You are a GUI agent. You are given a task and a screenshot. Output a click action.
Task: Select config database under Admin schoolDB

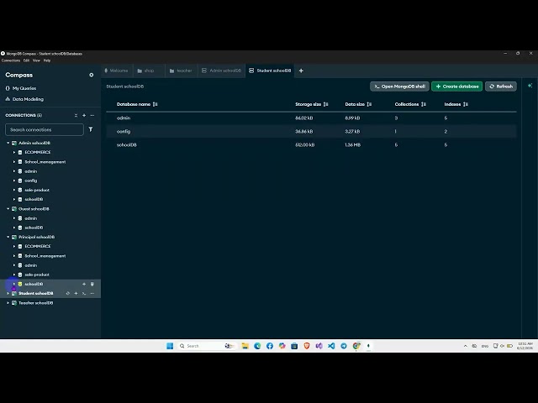[31, 181]
